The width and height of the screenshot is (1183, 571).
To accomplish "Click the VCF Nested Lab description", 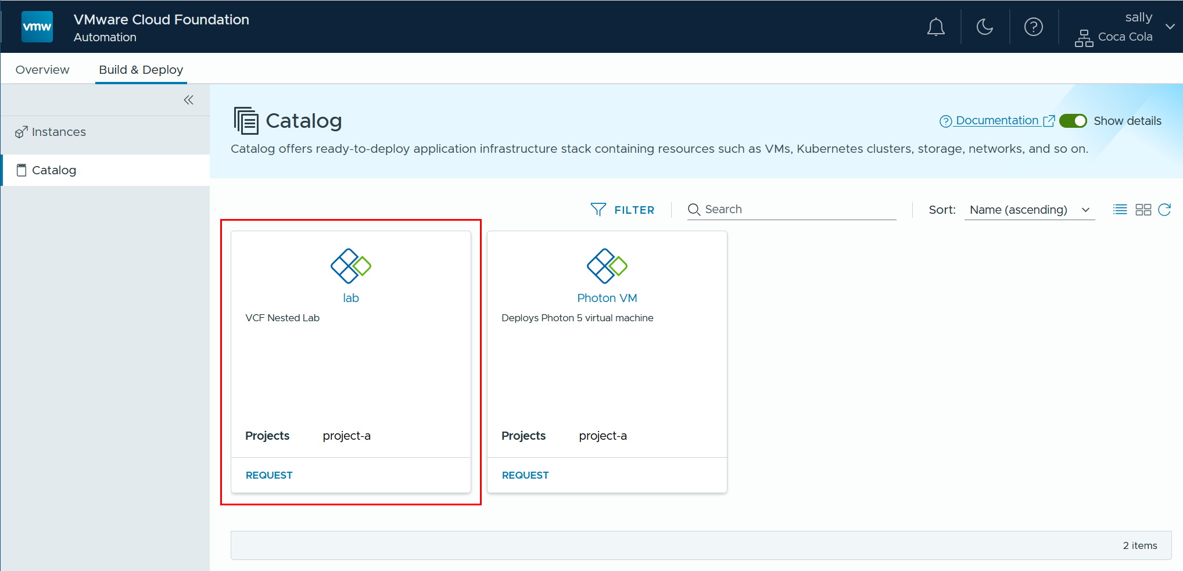I will point(282,318).
